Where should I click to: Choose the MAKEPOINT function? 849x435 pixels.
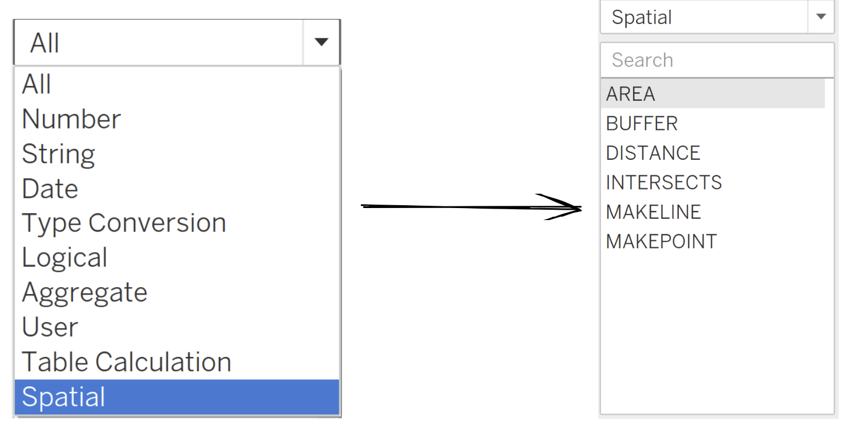(x=661, y=241)
